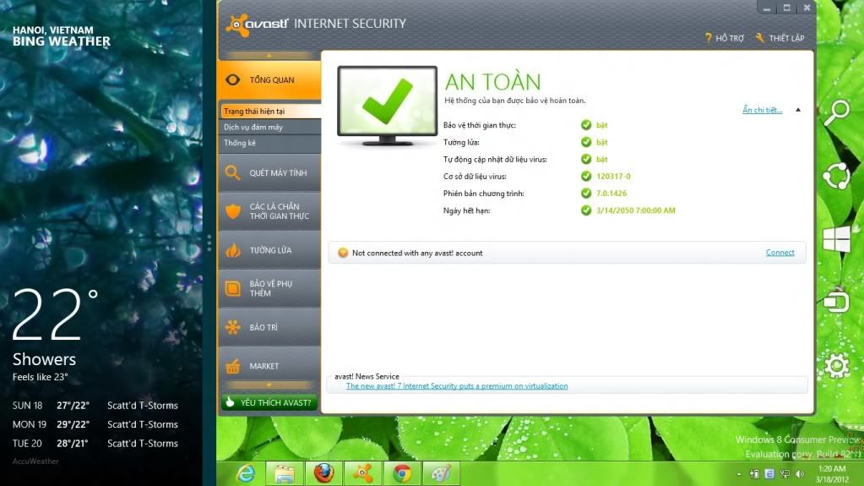Viewport: 864px width, 486px height.
Task: Click the Ẩn chi tiết link
Action: point(762,110)
